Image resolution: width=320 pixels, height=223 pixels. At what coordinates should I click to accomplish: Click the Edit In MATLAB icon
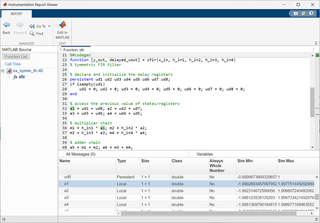(62, 25)
